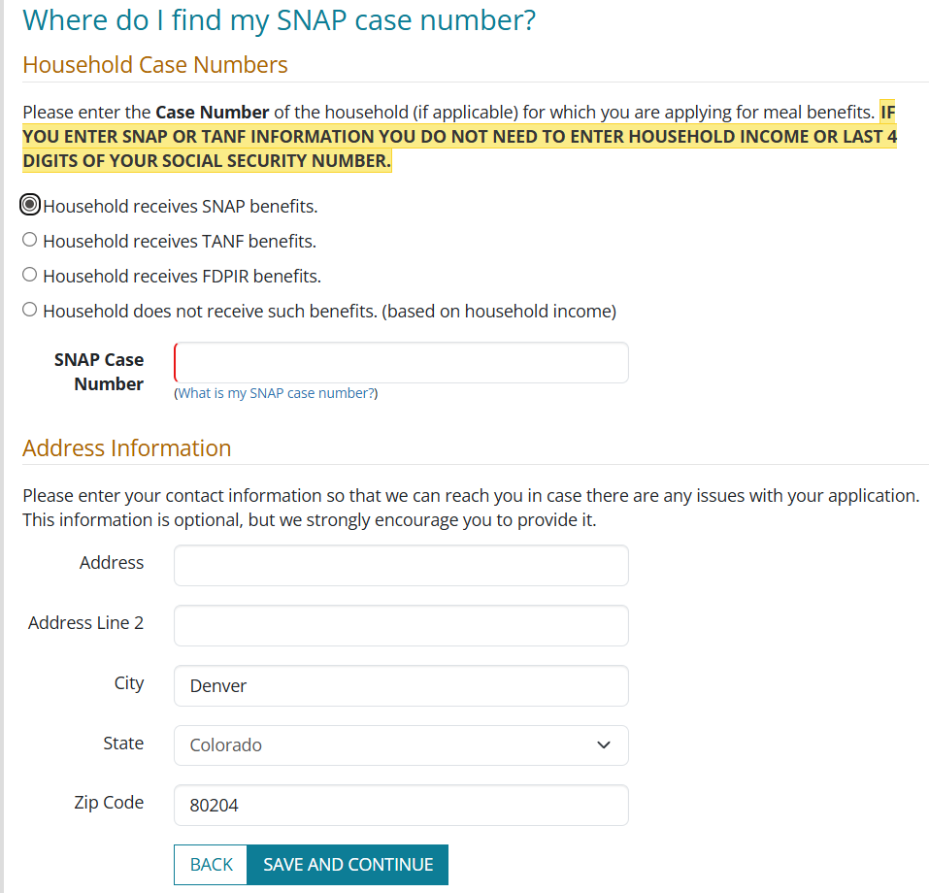Select Household receives FDPIR benefits radio

tap(30, 275)
